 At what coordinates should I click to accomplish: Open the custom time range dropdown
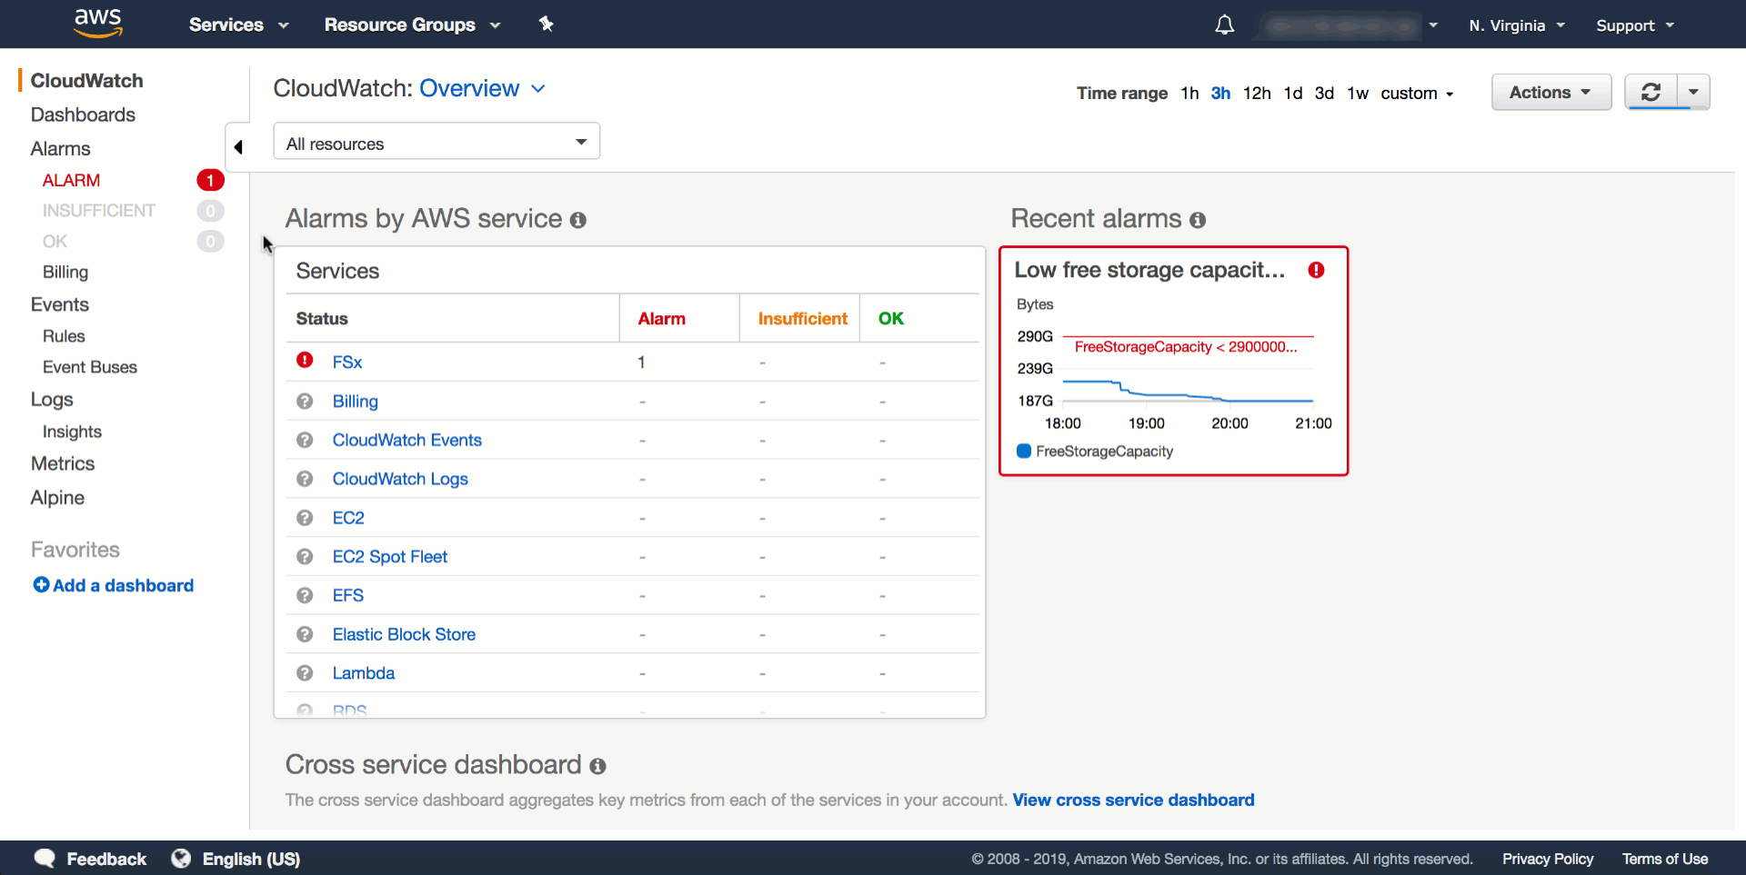(x=1417, y=94)
